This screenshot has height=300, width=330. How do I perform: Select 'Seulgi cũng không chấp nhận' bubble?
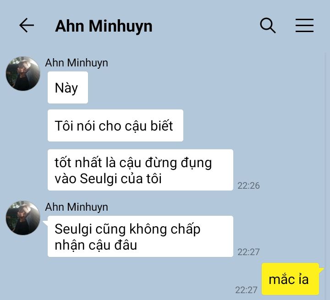click(x=140, y=236)
